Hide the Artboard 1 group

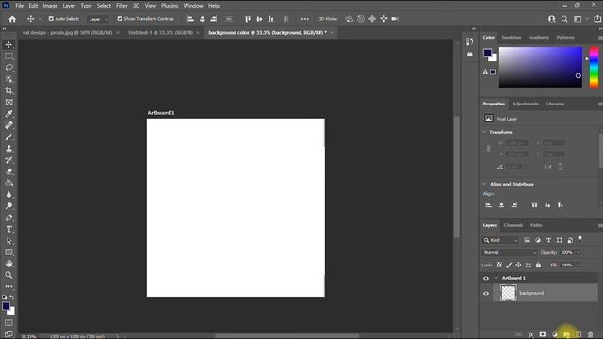tap(486, 278)
